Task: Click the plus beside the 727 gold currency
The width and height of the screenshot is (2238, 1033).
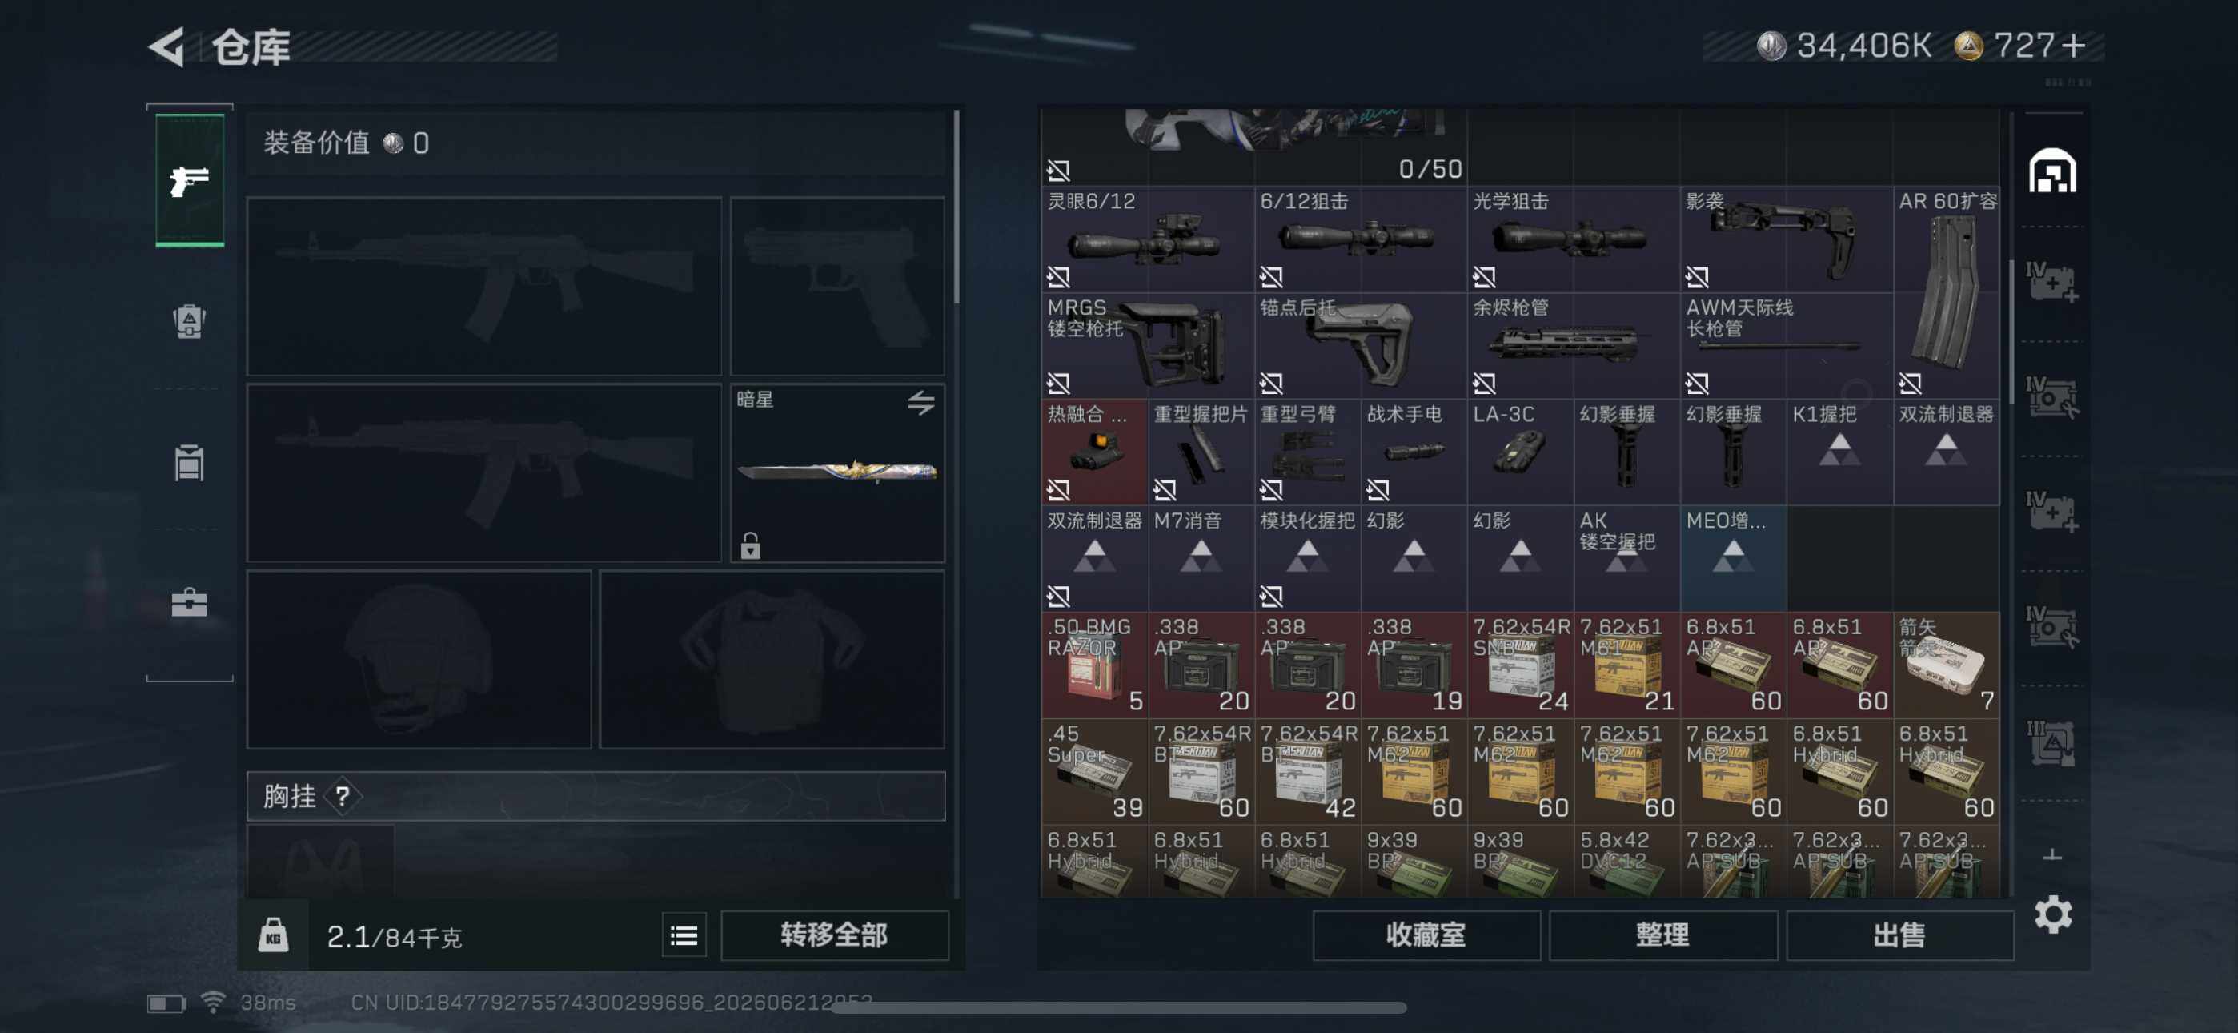Action: (2073, 45)
